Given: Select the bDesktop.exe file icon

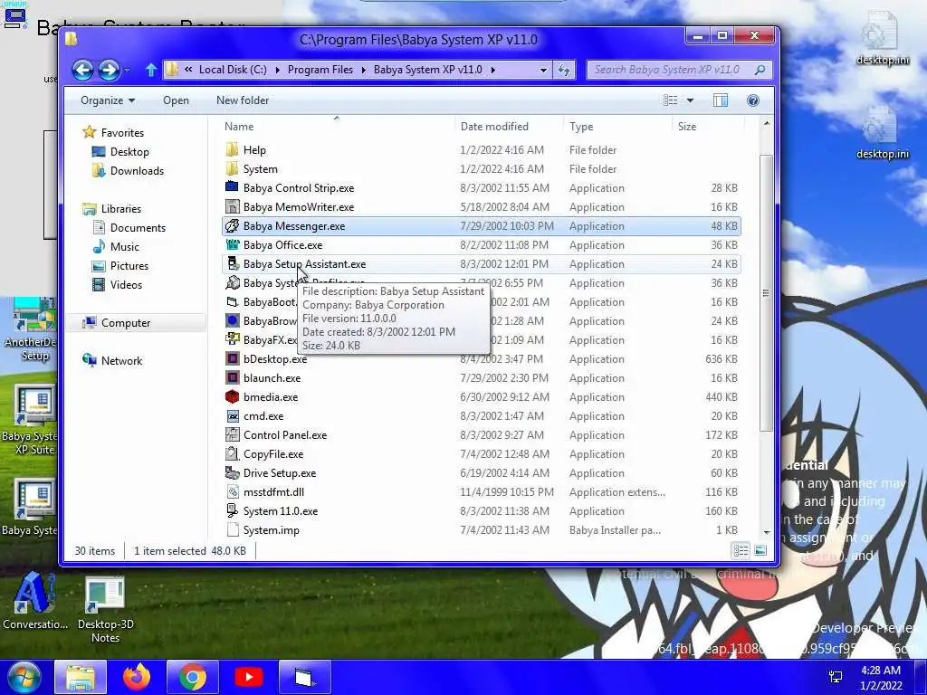Looking at the screenshot, I should click(233, 358).
